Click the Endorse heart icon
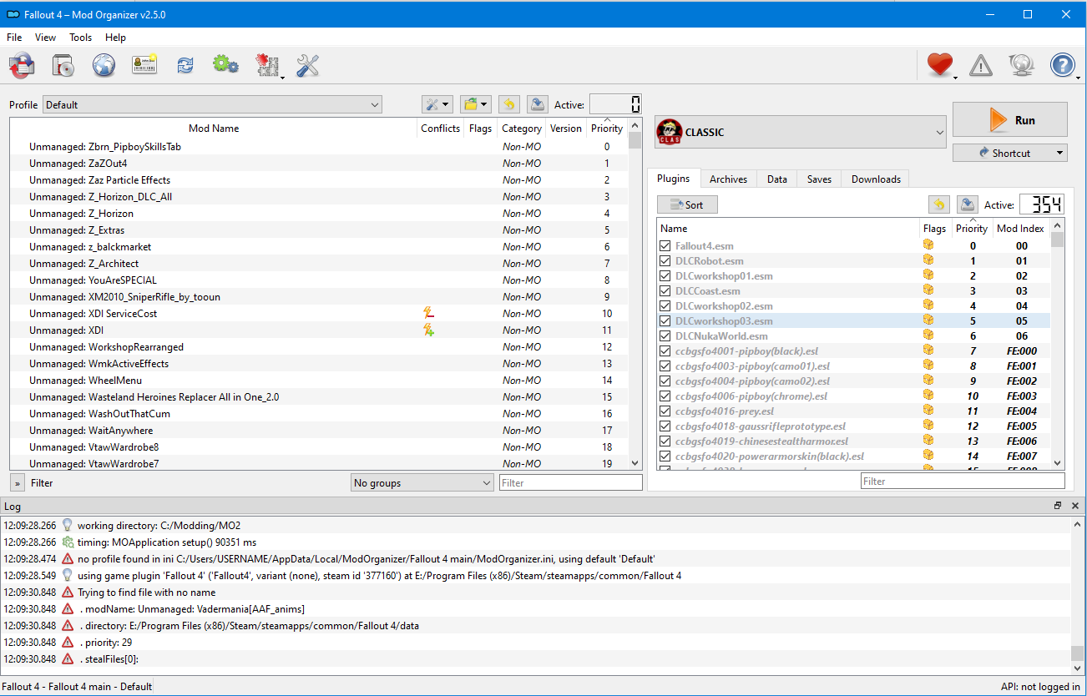This screenshot has height=696, width=1087. 939,65
